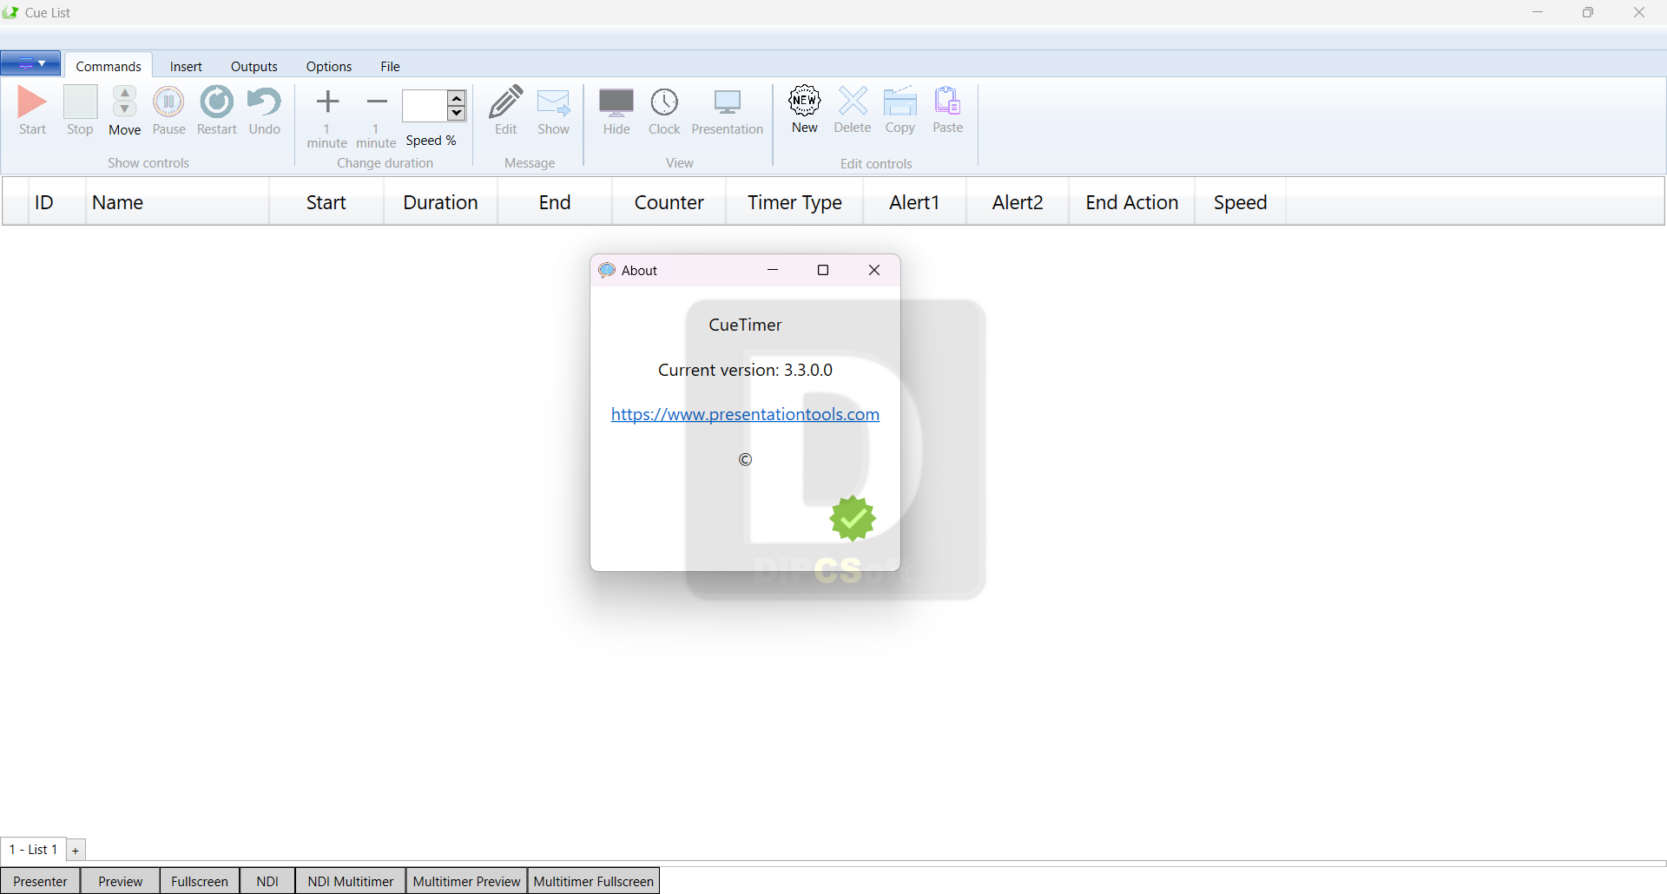Click the 'Current version: 3.3.0.0' text
This screenshot has width=1667, height=894.
coord(745,370)
